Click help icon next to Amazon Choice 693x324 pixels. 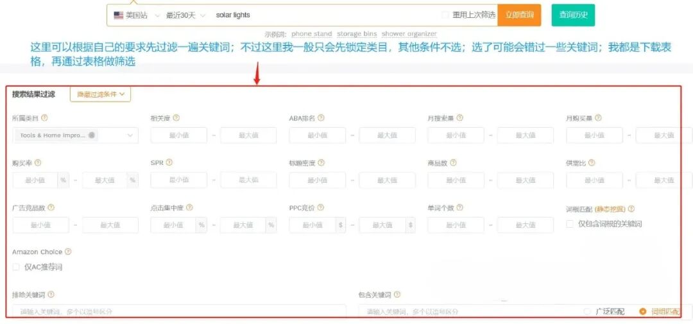point(67,252)
